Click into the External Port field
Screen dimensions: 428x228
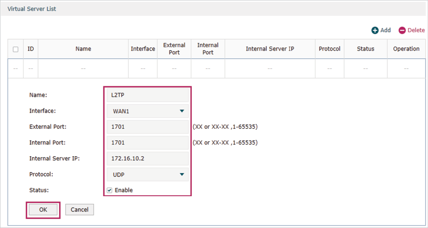click(147, 127)
